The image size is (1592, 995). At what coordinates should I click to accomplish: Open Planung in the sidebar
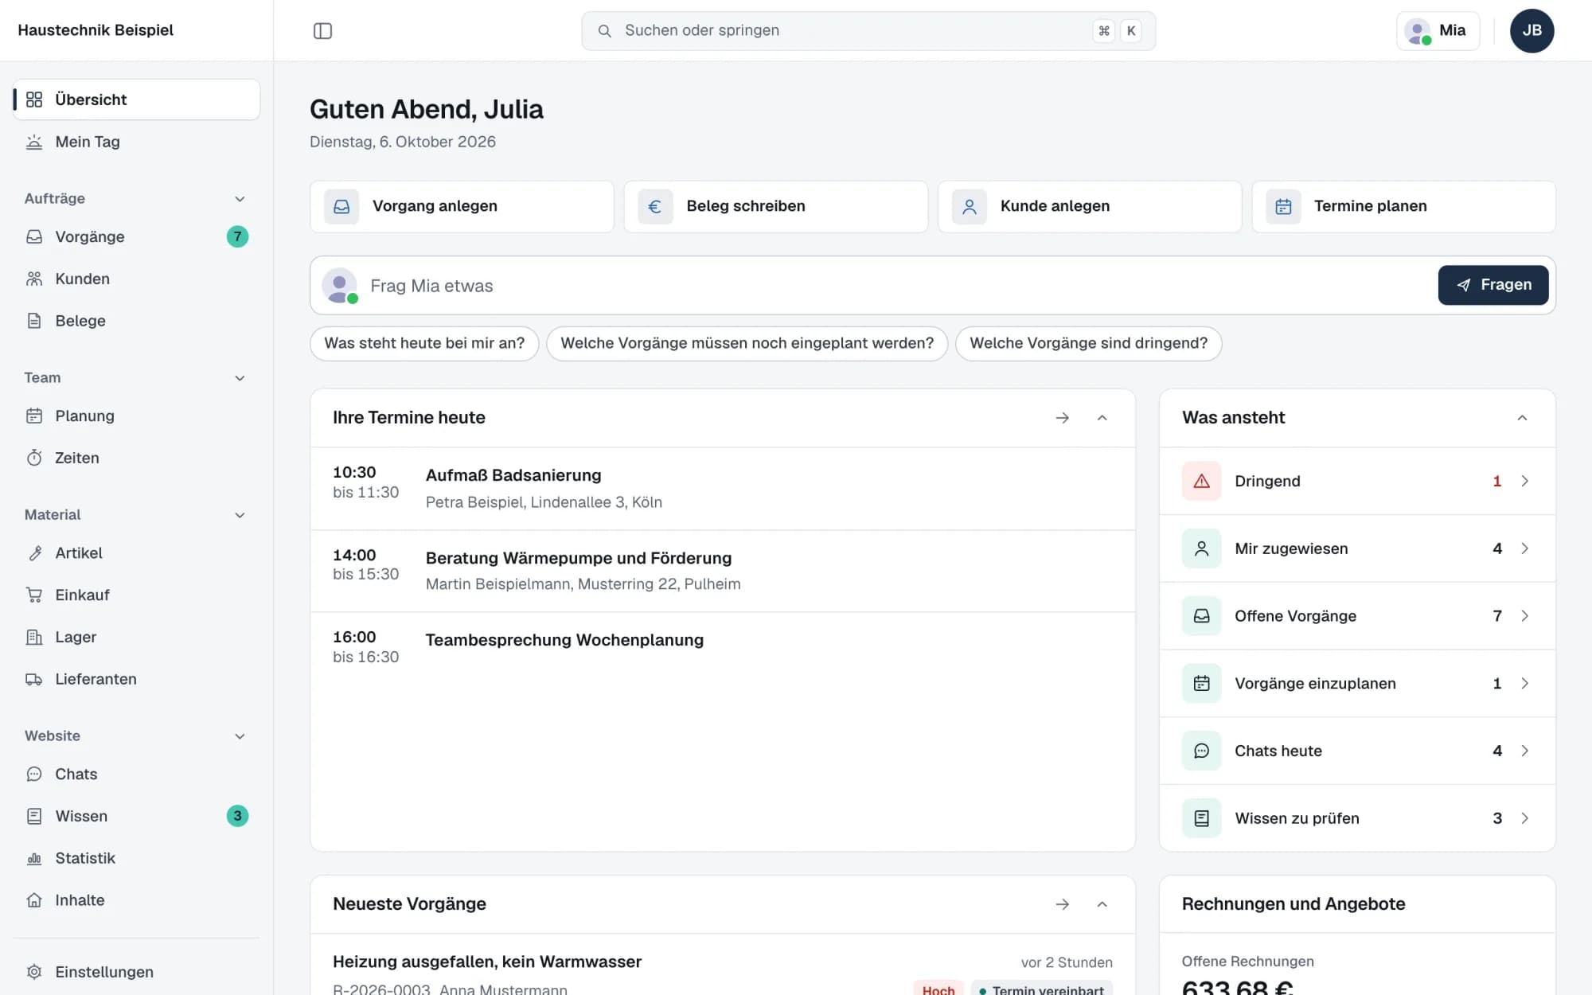[x=137, y=416]
